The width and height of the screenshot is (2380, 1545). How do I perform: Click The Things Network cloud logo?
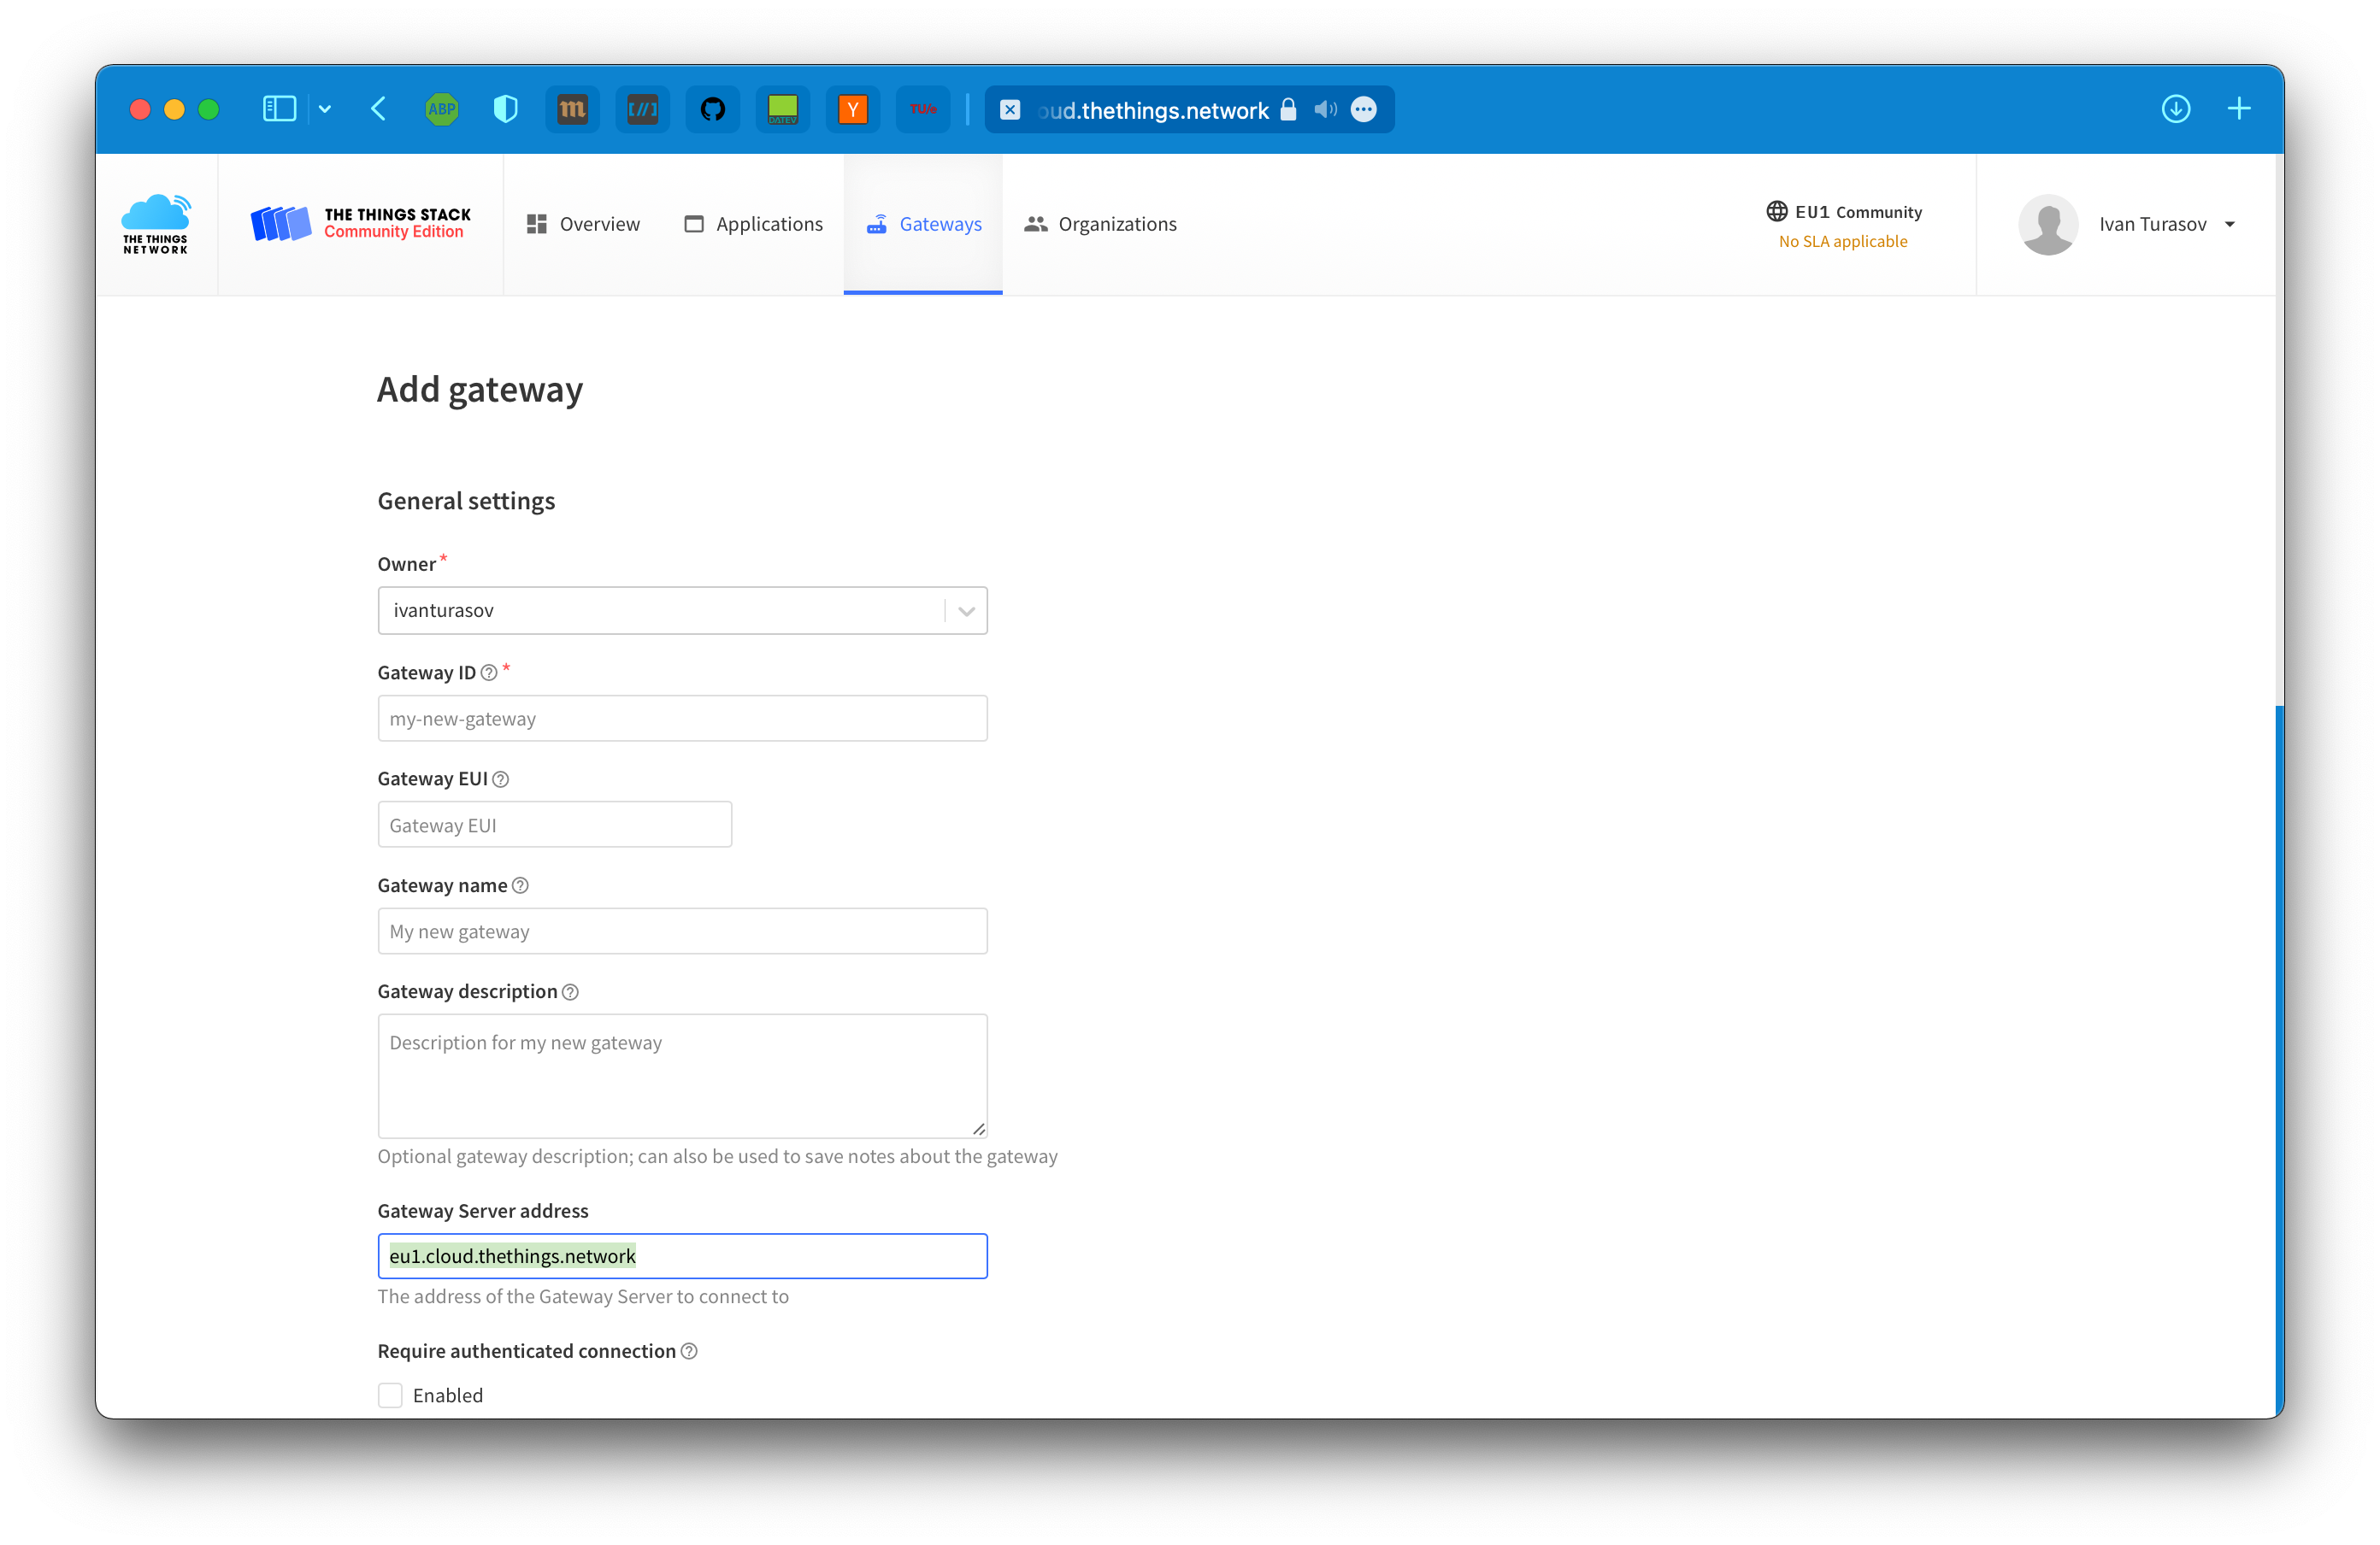point(156,224)
